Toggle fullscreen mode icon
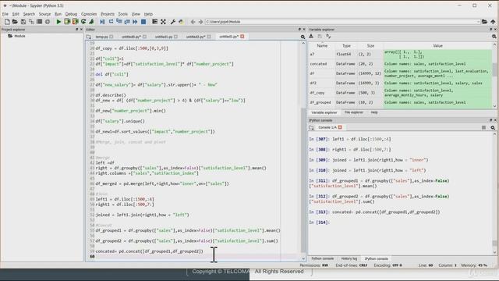 163,22
